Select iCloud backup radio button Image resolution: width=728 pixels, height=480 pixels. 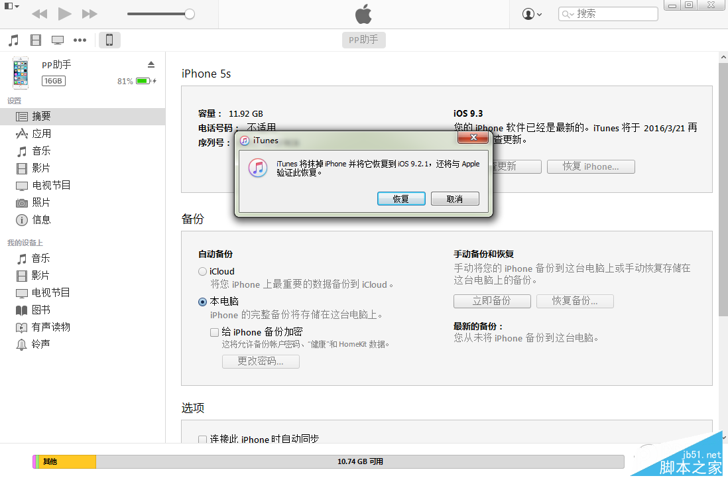[202, 272]
